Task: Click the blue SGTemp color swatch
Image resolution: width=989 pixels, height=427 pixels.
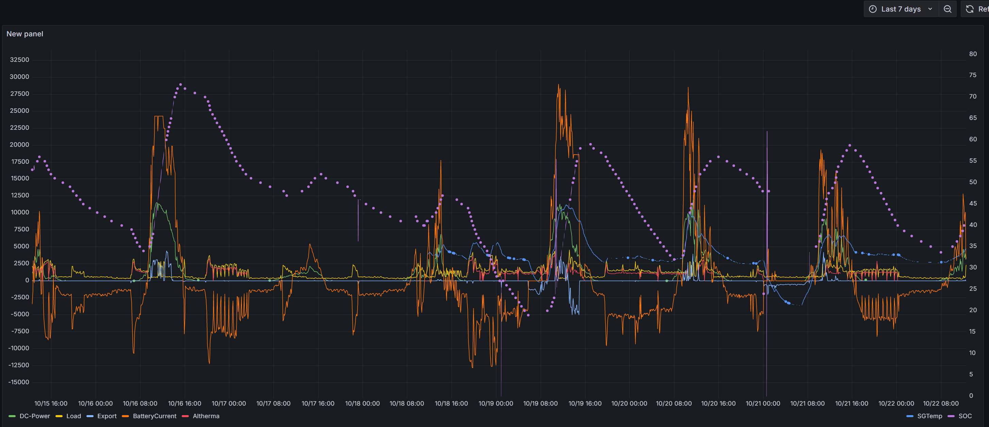Action: pyautogui.click(x=909, y=416)
